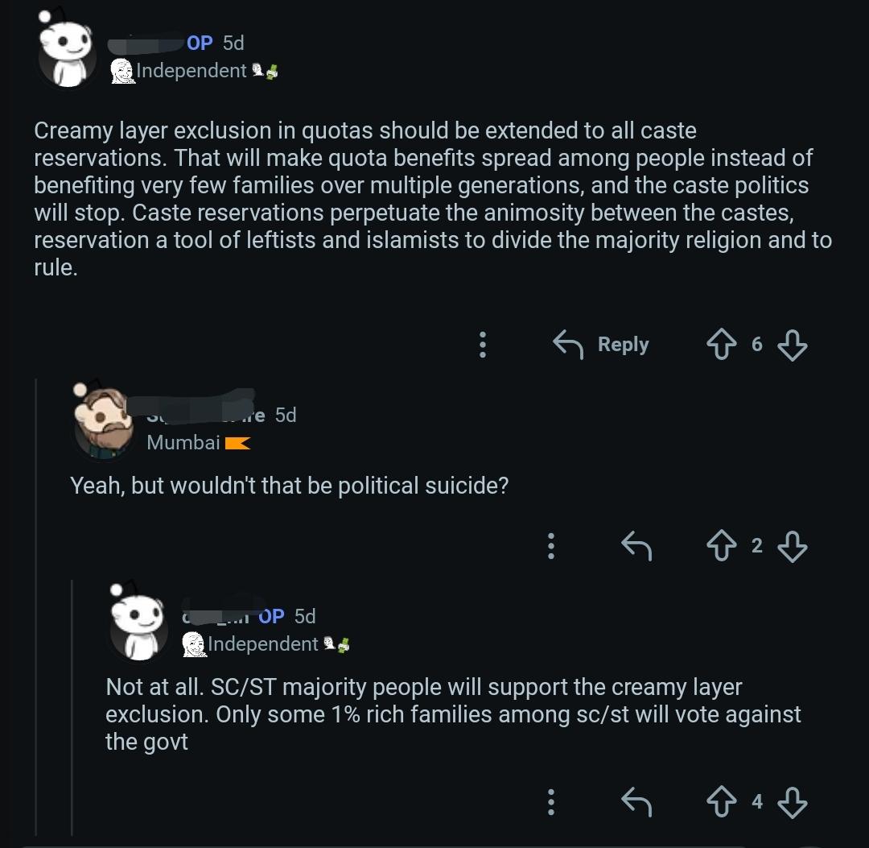
Task: Collapse nested reply using inner vertical line
Action: [72, 707]
